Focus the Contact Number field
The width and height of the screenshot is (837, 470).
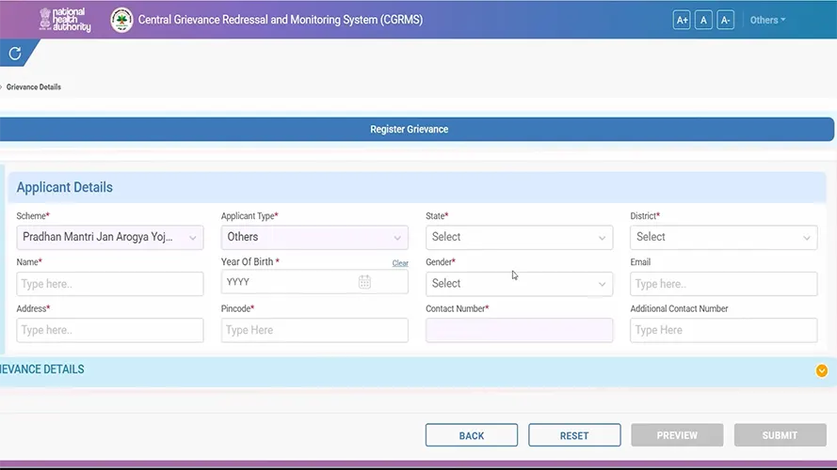point(519,330)
